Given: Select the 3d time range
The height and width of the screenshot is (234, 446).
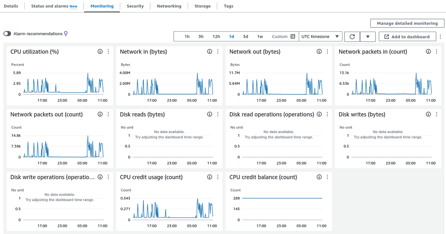Looking at the screenshot, I should 246,37.
